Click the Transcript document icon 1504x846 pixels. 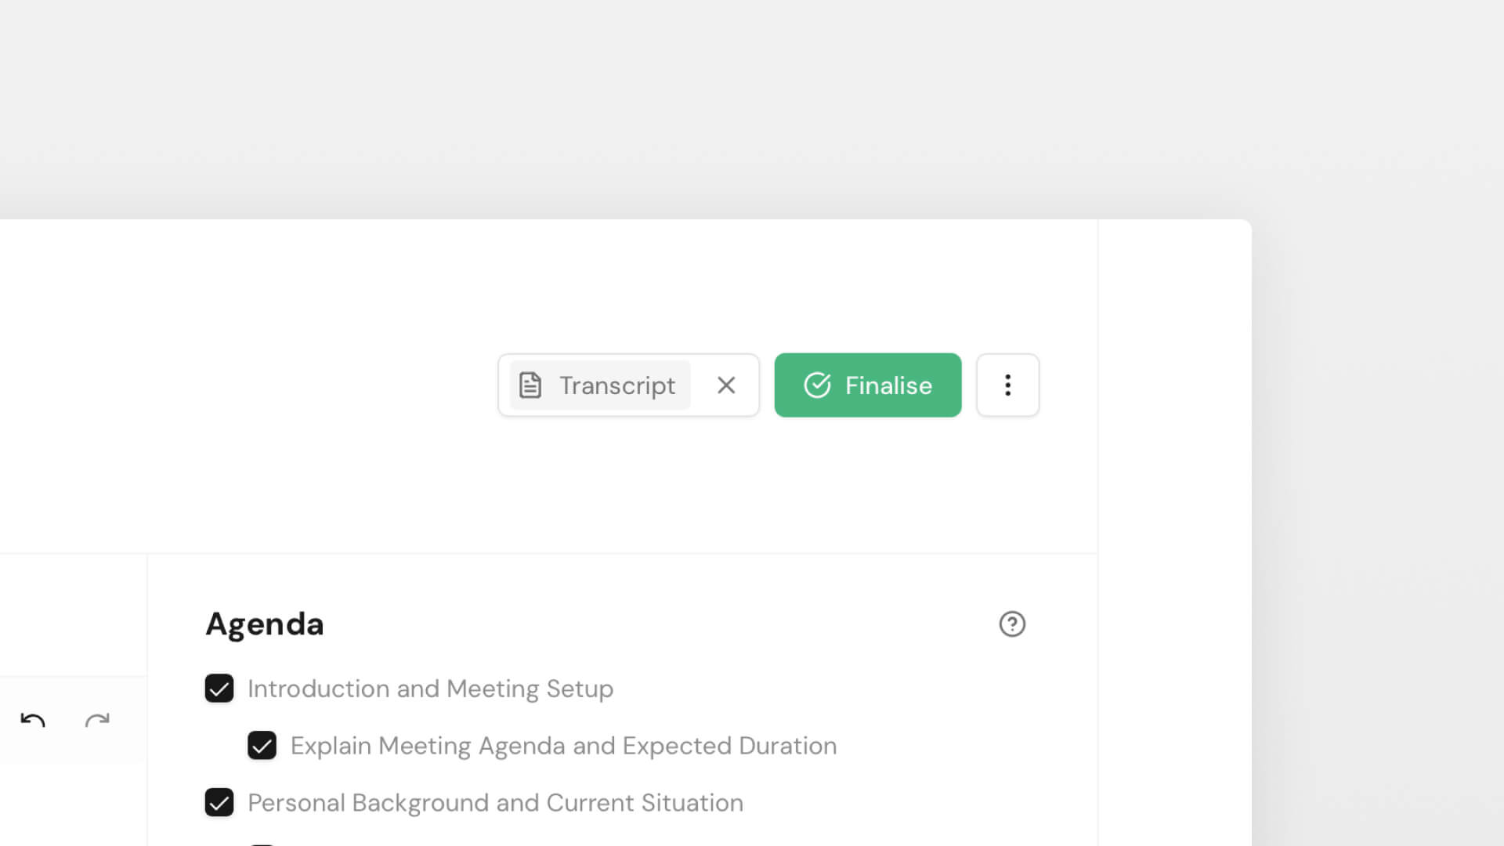pyautogui.click(x=530, y=385)
